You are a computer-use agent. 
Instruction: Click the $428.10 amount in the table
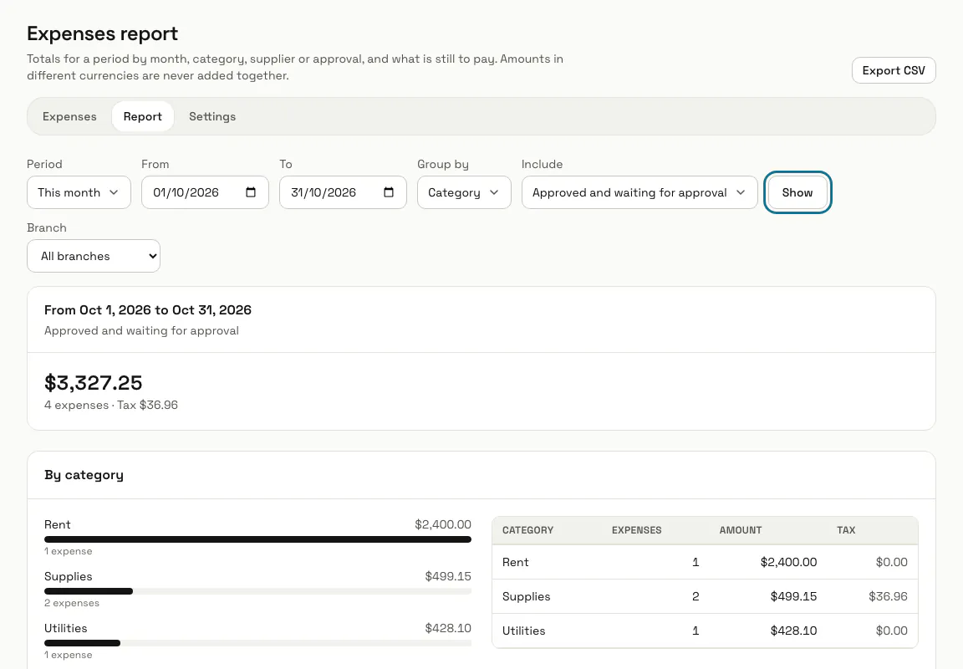[793, 631]
